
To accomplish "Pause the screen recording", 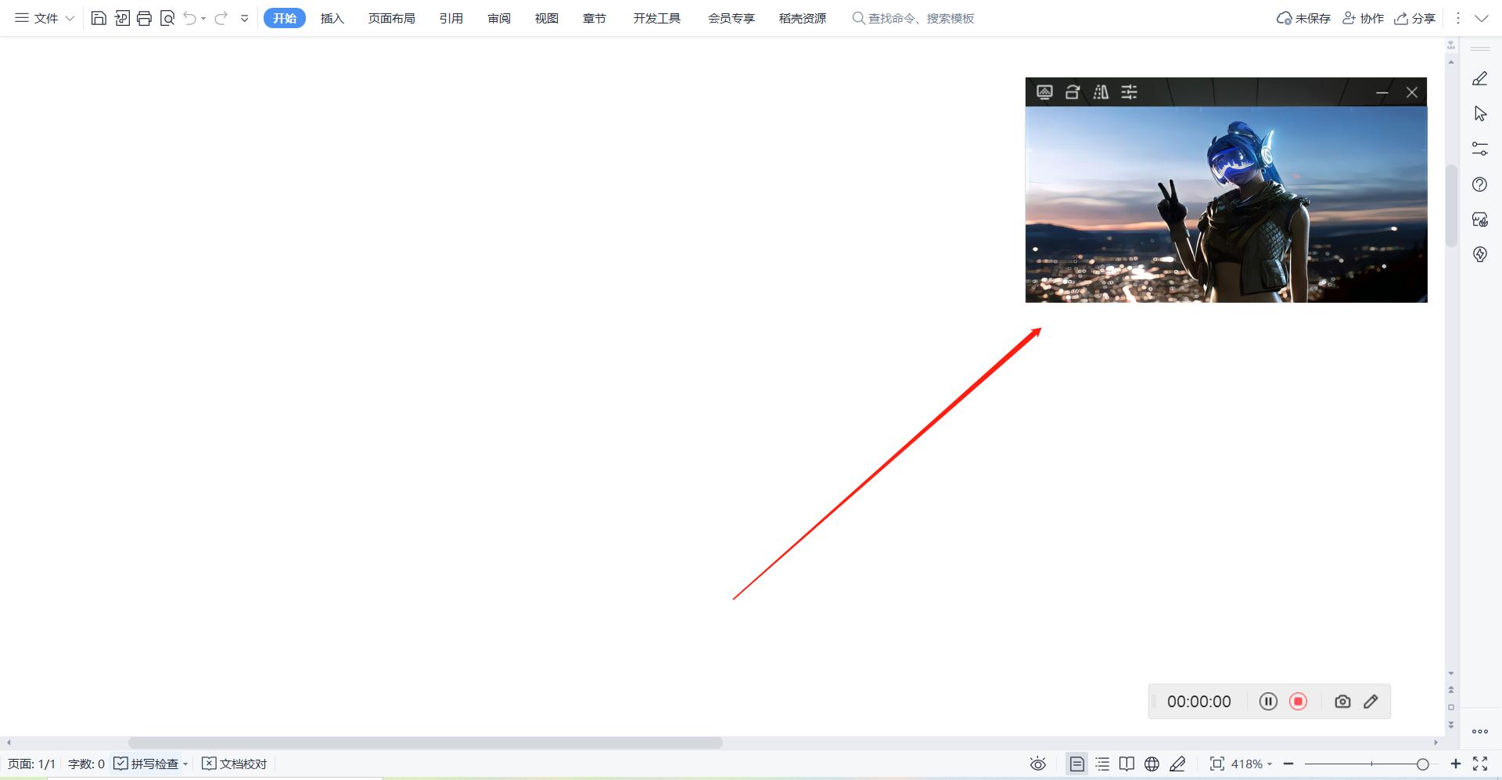I will pos(1268,701).
